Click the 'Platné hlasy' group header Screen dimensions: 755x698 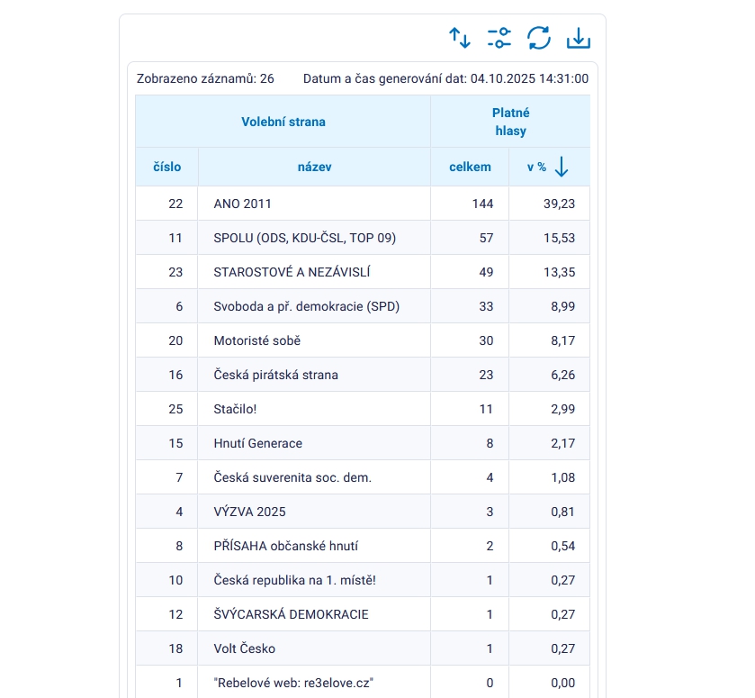coord(510,122)
